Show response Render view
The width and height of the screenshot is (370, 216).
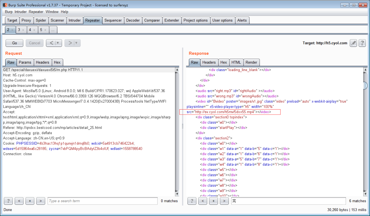click(x=252, y=62)
